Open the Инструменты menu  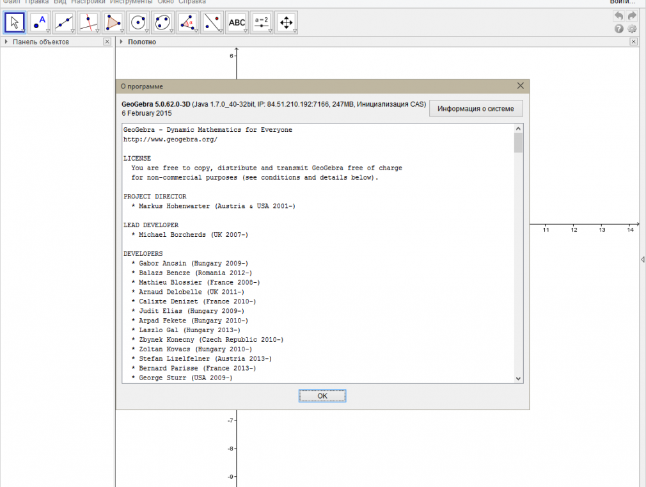pyautogui.click(x=131, y=2)
